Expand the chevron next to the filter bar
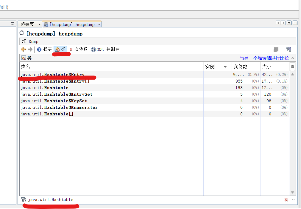 [x=293, y=199]
